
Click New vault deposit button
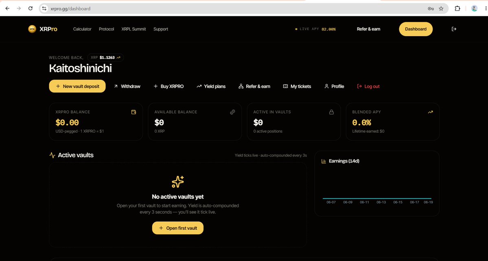[77, 86]
